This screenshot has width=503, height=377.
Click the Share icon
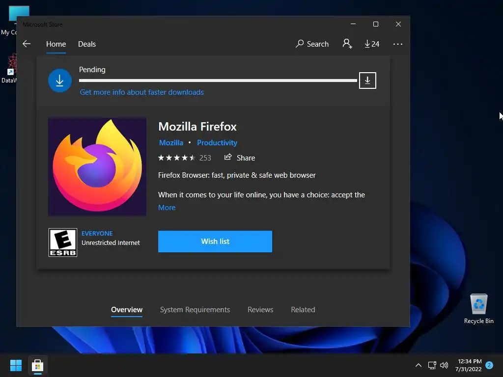point(228,157)
